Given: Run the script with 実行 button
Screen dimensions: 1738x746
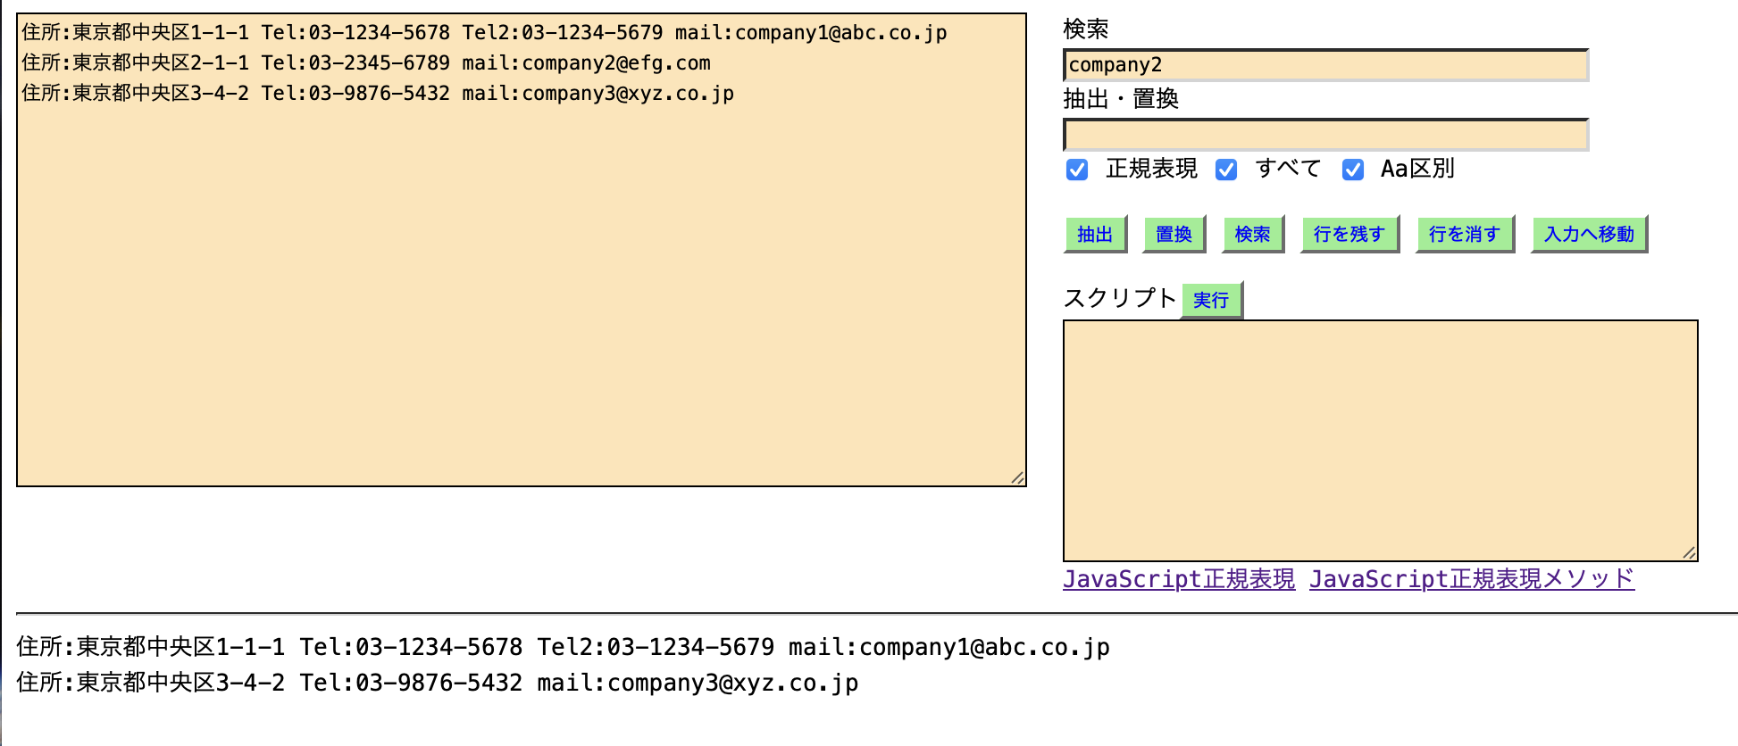Looking at the screenshot, I should 1211,300.
